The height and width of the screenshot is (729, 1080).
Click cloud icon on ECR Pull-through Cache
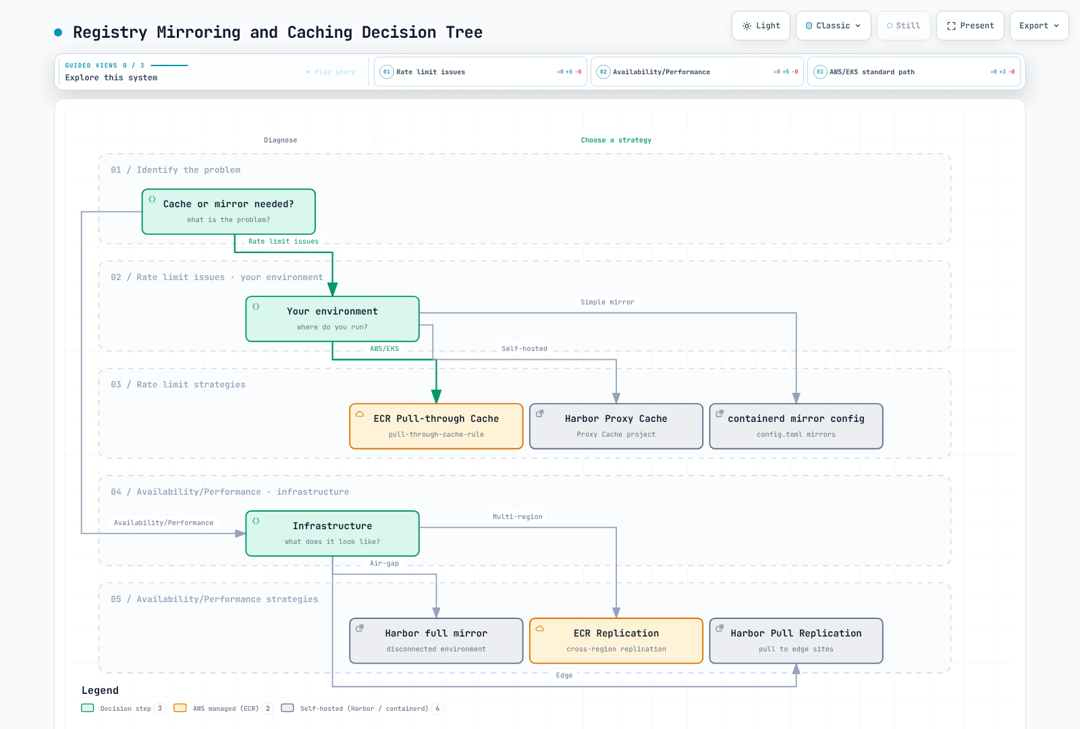click(360, 414)
